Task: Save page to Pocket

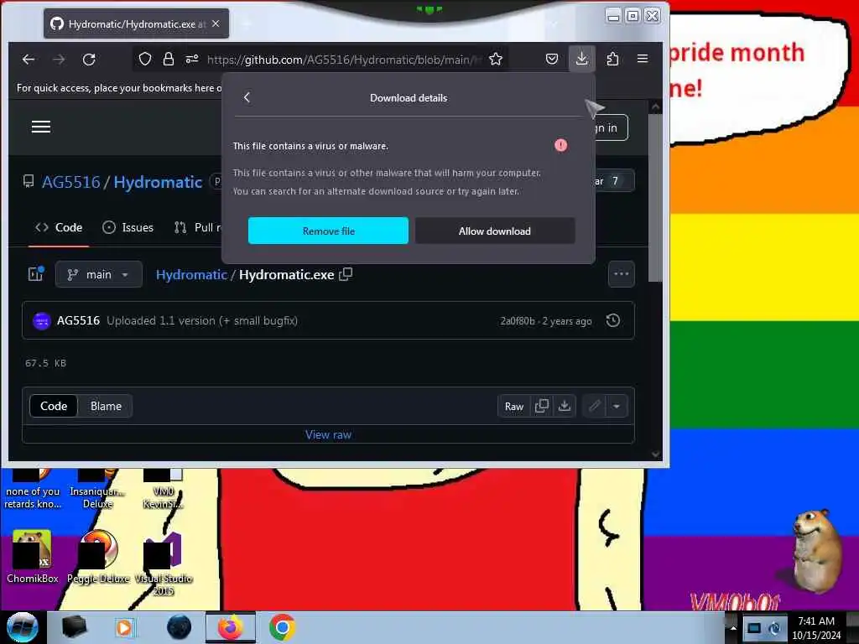Action: pos(552,60)
